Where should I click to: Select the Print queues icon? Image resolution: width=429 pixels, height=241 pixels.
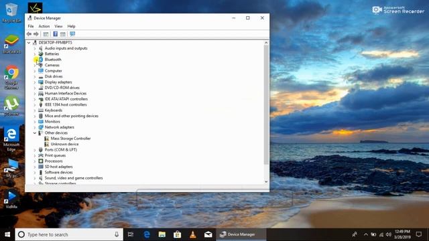(x=41, y=155)
